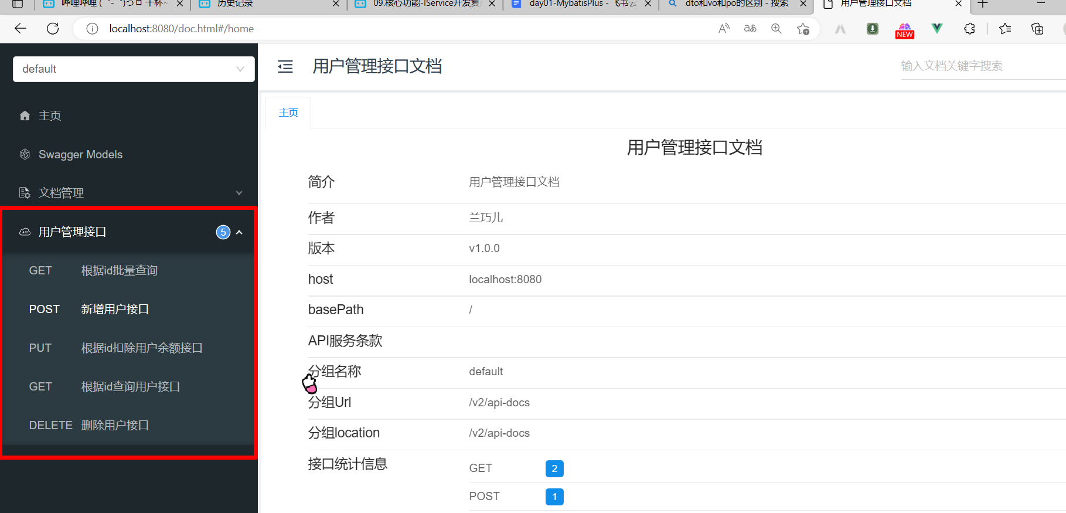Open the translate page icon
This screenshot has height=513, width=1066.
coord(750,29)
